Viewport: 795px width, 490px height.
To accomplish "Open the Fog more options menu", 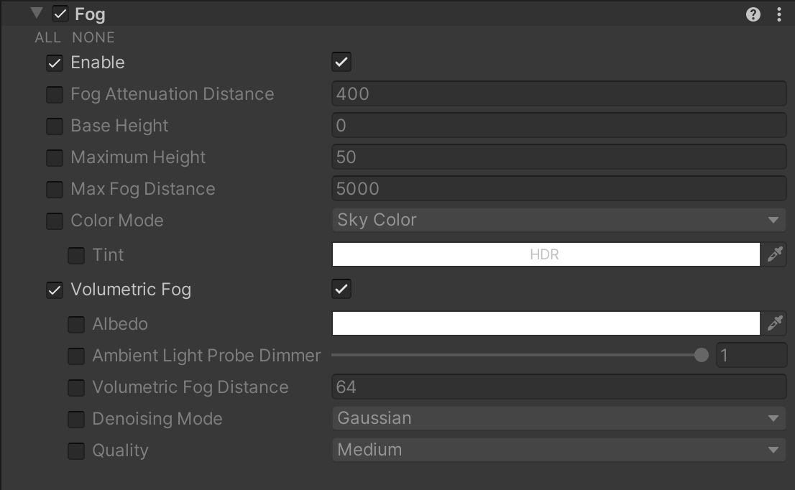I will pyautogui.click(x=778, y=13).
